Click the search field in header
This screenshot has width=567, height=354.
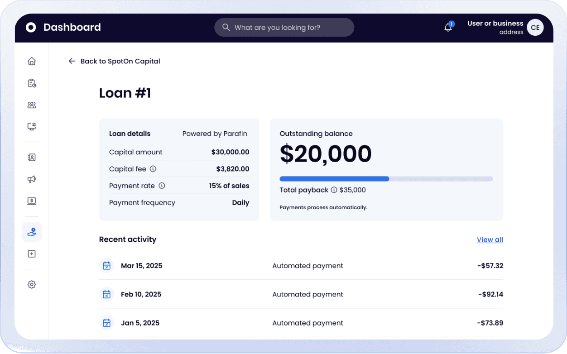(284, 28)
